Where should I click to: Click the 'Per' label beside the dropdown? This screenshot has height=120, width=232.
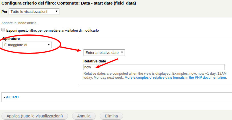(5, 11)
